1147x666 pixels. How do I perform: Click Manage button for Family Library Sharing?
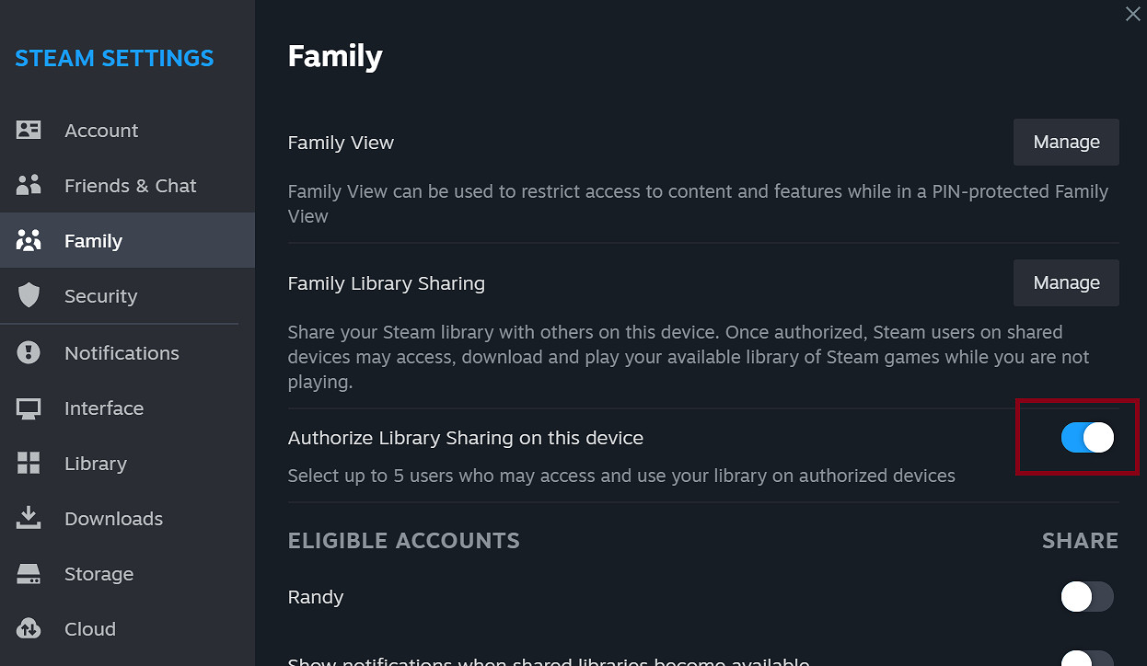click(1066, 283)
